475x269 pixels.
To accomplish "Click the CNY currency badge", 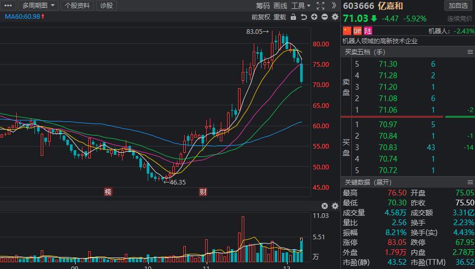I will coord(358,31).
